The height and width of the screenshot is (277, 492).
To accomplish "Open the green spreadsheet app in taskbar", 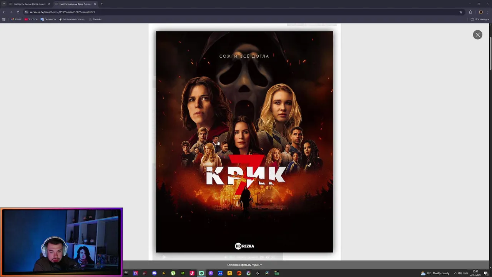I will [277, 273].
